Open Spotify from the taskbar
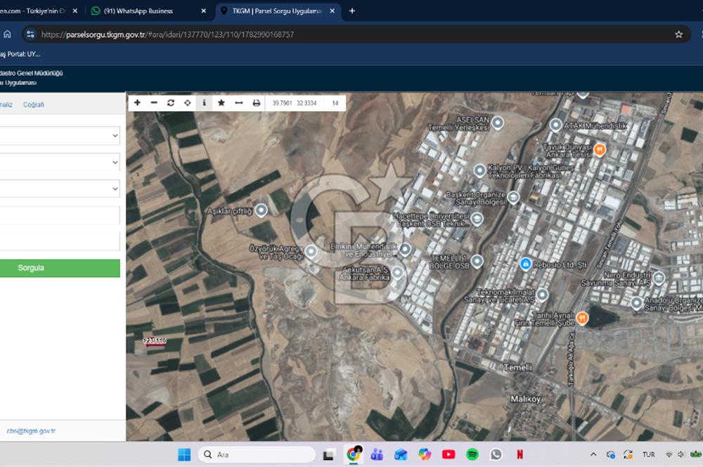The width and height of the screenshot is (703, 467). (472, 454)
